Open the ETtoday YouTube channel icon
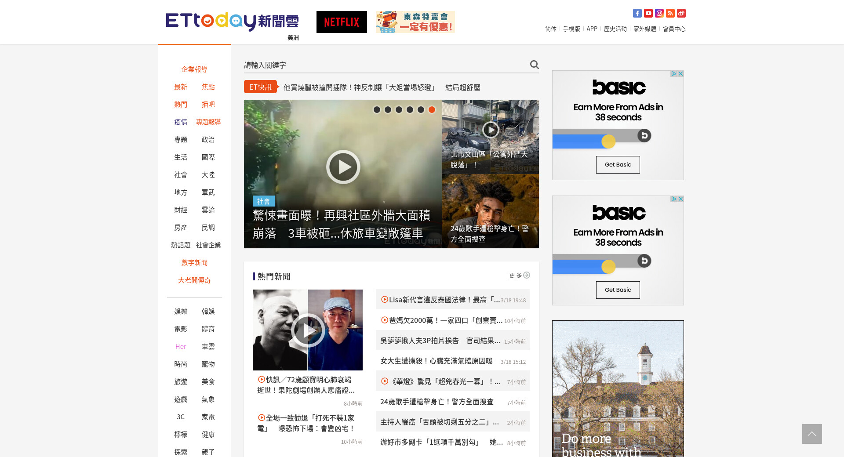The height and width of the screenshot is (457, 844). point(648,13)
